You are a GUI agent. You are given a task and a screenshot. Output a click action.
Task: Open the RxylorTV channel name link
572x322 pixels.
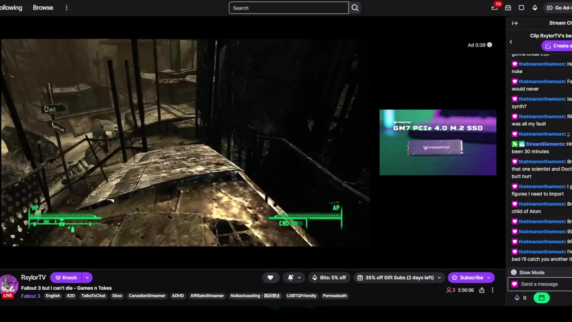click(34, 278)
